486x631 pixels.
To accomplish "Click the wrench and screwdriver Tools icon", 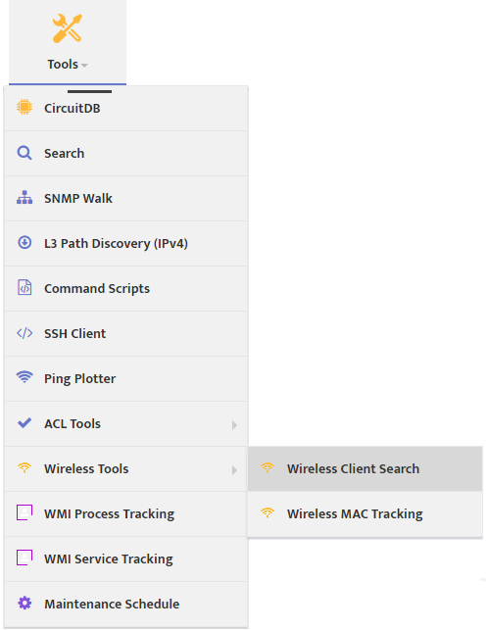I will pyautogui.click(x=68, y=28).
